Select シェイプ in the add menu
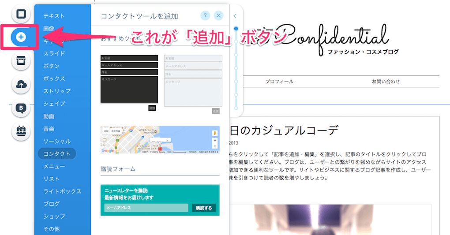This screenshot has height=235, width=450. [54, 104]
